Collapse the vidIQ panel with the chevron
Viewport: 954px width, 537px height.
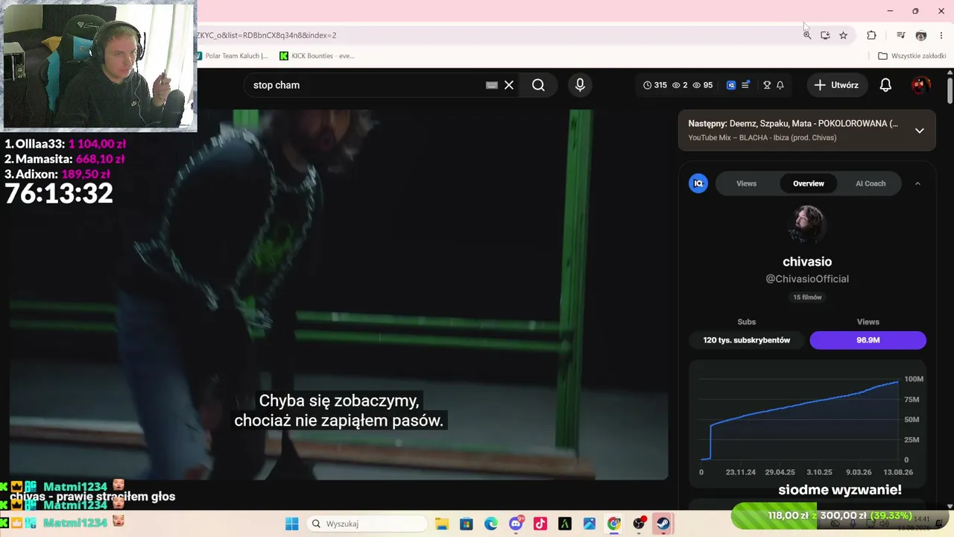pos(917,183)
